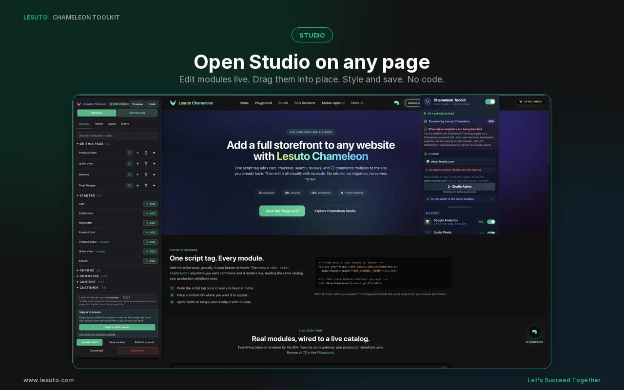624x390 pixels.
Task: Click the chameleon icon in site header
Action: pos(396,103)
